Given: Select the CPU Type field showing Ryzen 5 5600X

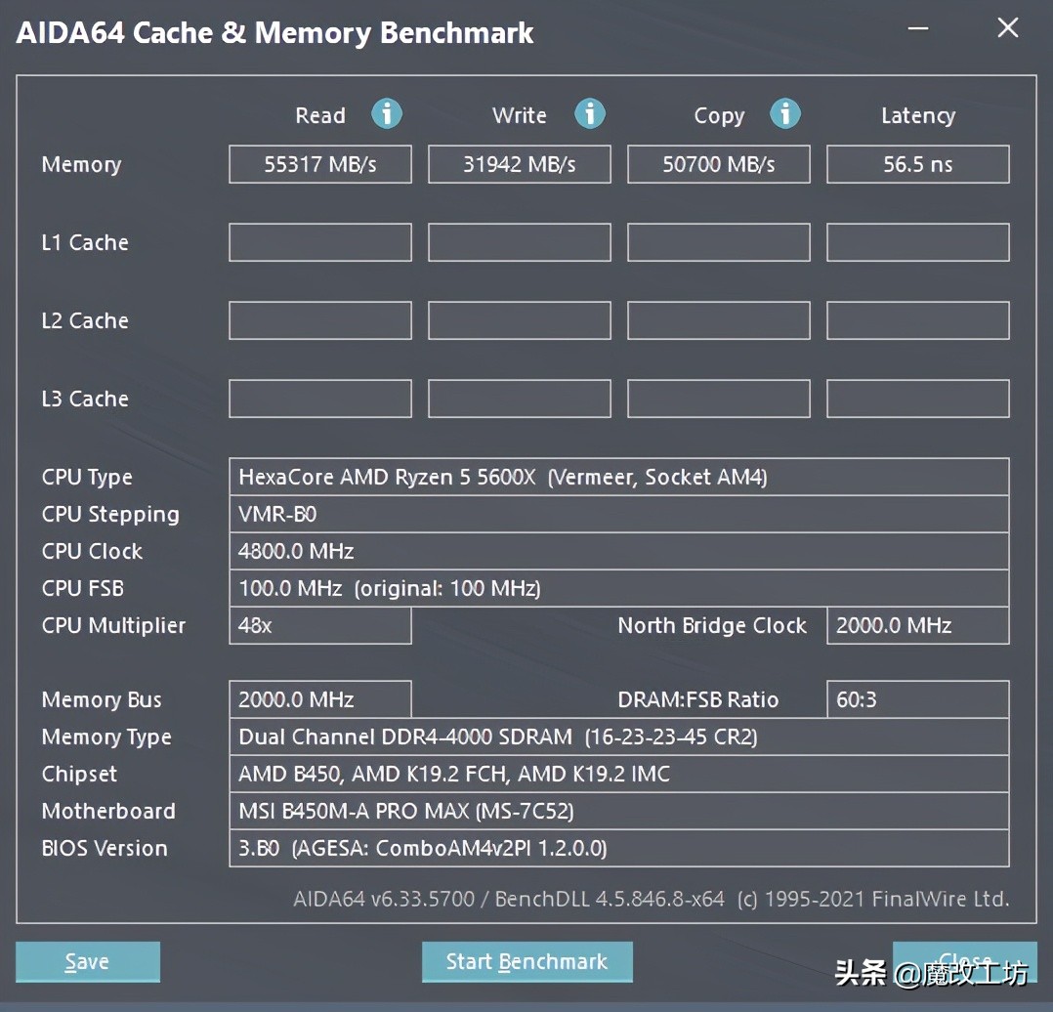Looking at the screenshot, I should tap(618, 477).
